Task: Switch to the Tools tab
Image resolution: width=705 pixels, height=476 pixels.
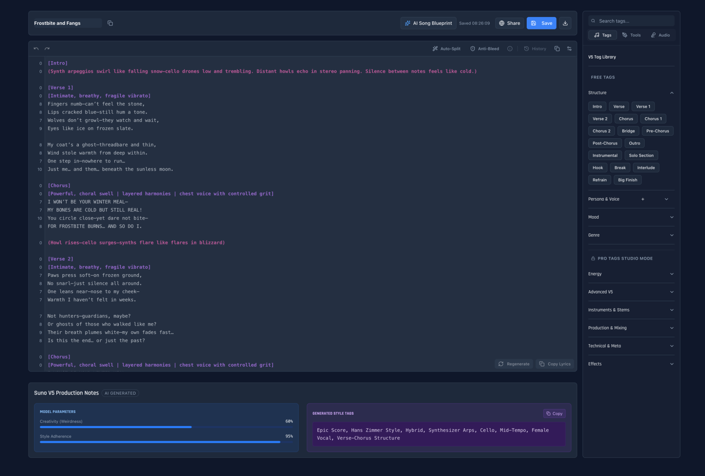Action: (631, 35)
